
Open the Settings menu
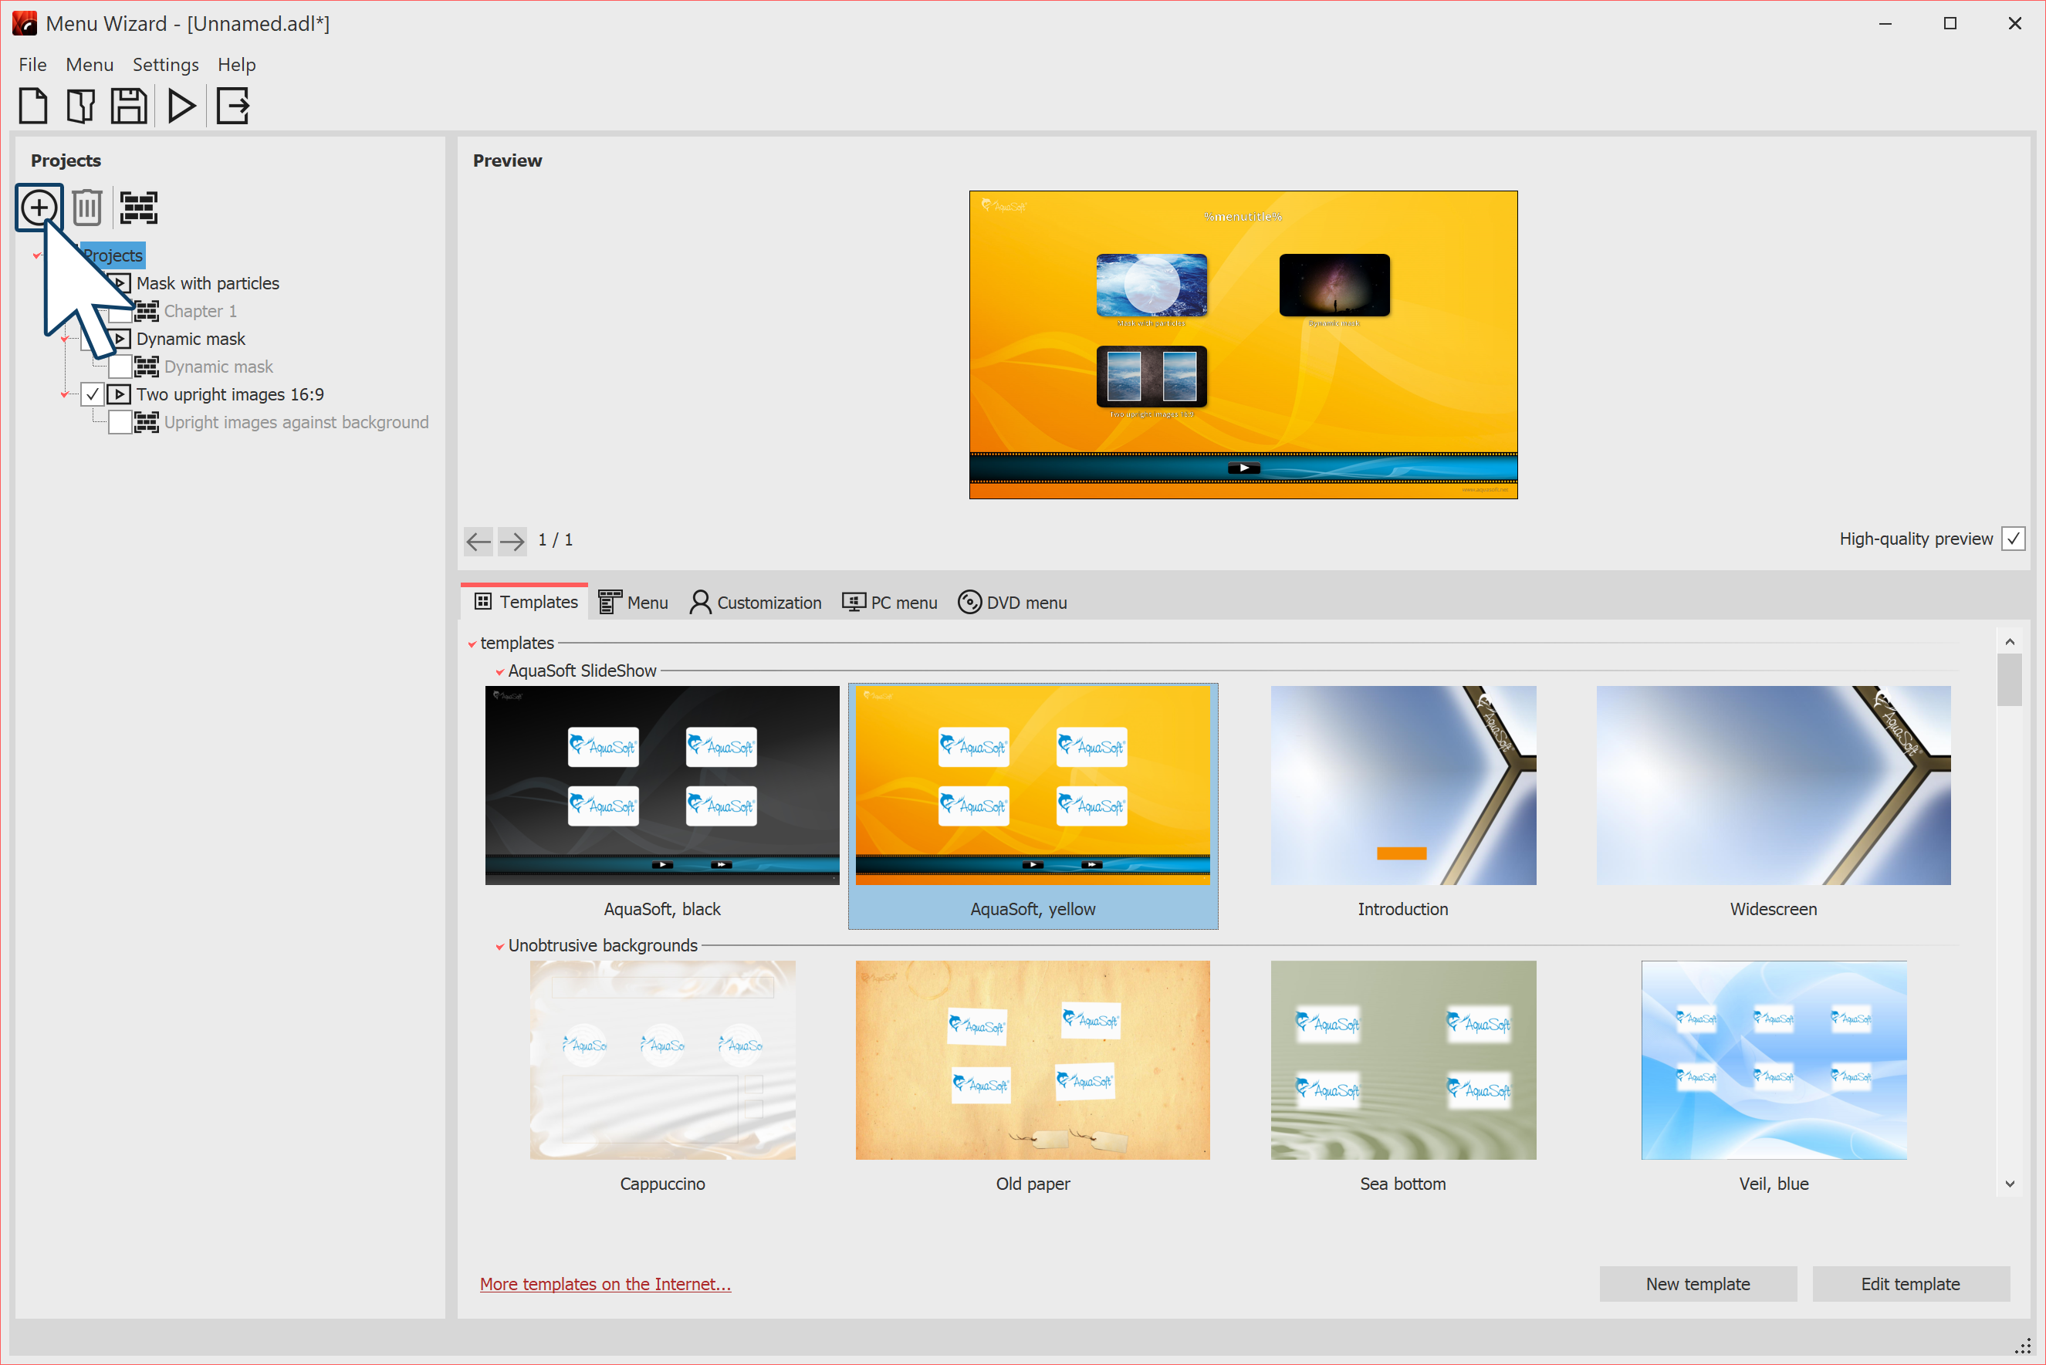pyautogui.click(x=165, y=64)
